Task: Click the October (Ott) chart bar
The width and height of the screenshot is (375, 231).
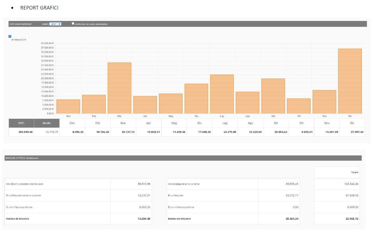Action: point(299,106)
